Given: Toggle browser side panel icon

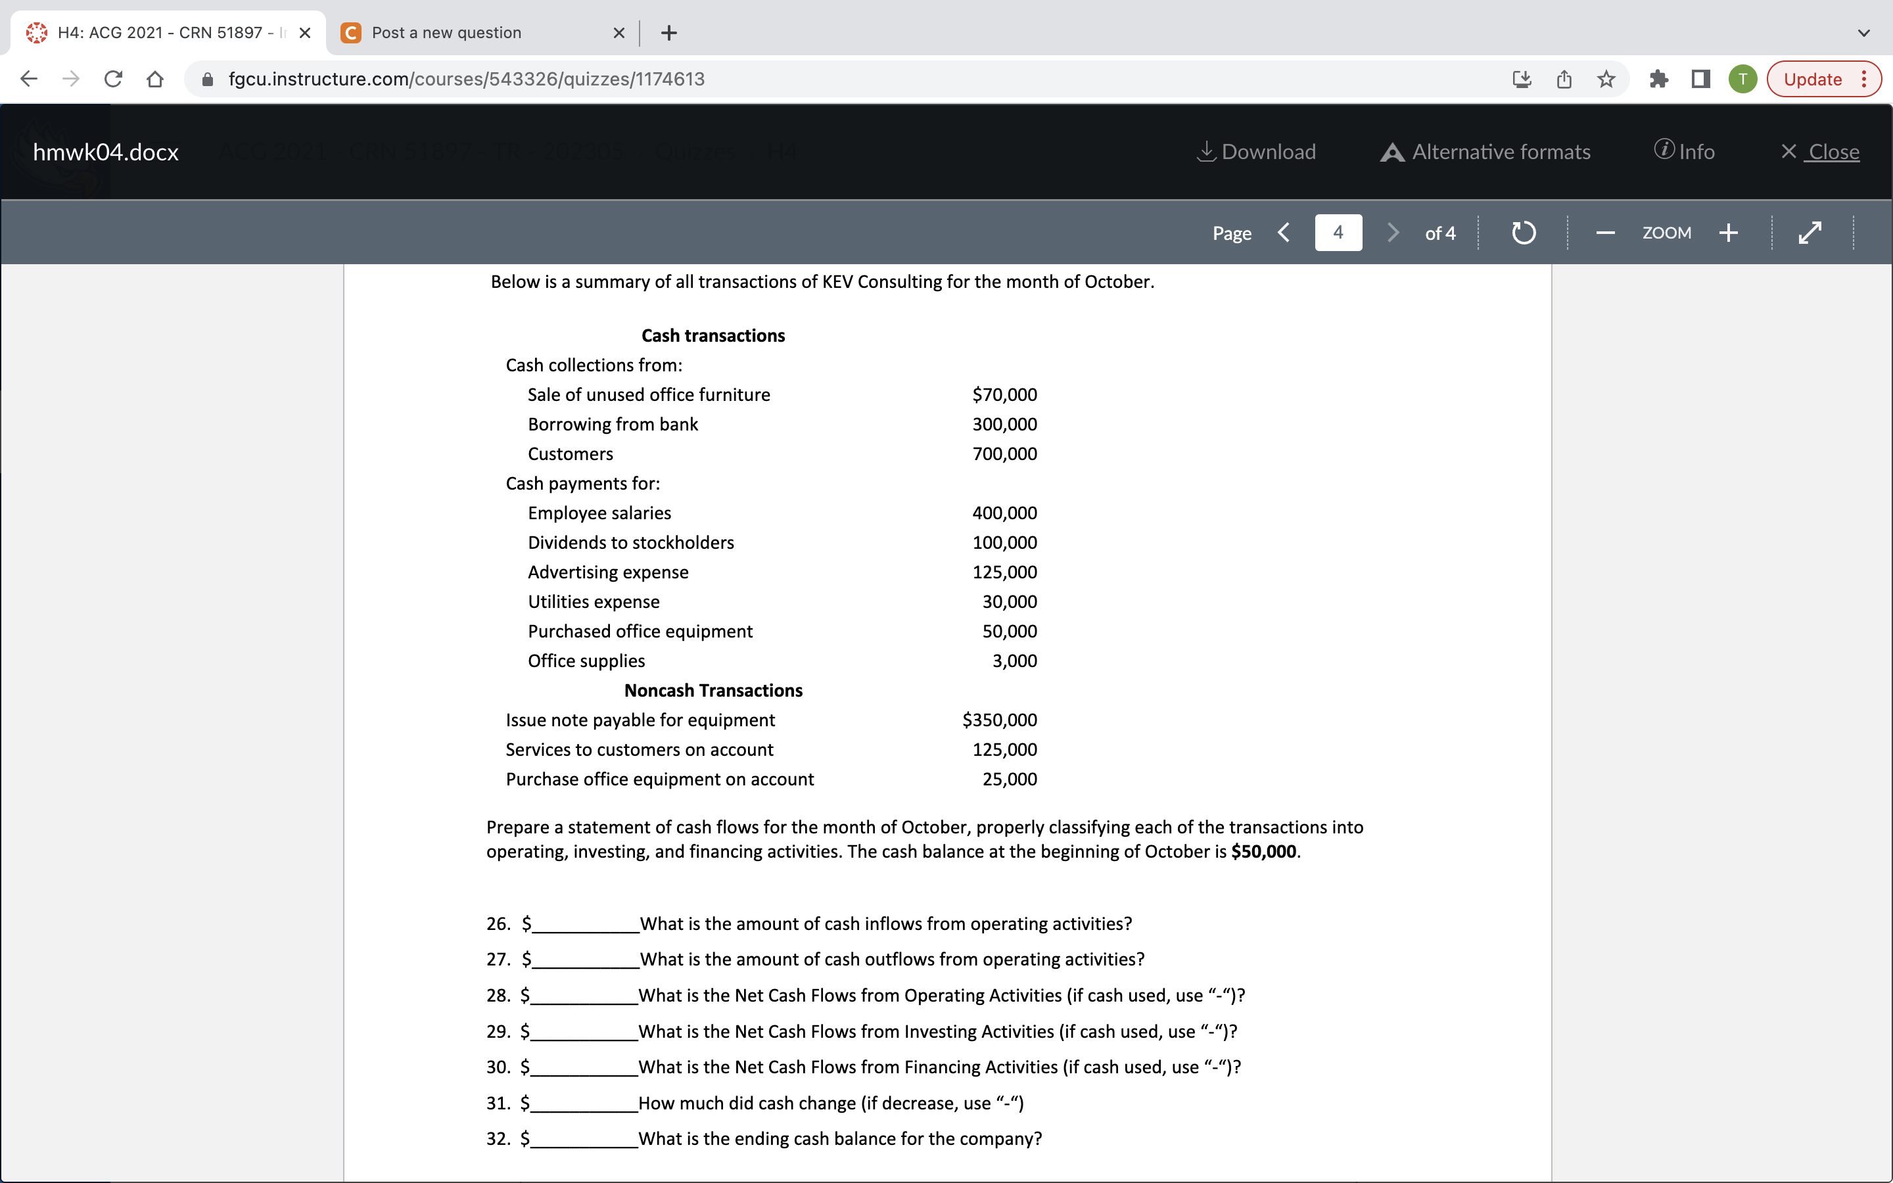Looking at the screenshot, I should click(1700, 79).
